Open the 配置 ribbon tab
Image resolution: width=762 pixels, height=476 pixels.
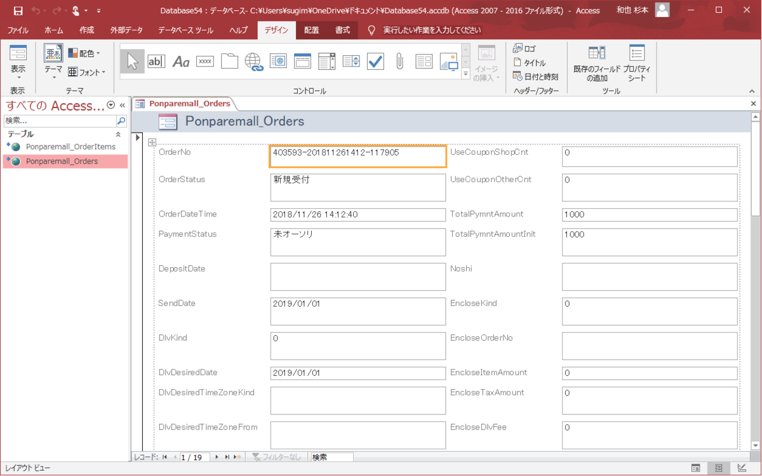pyautogui.click(x=311, y=30)
